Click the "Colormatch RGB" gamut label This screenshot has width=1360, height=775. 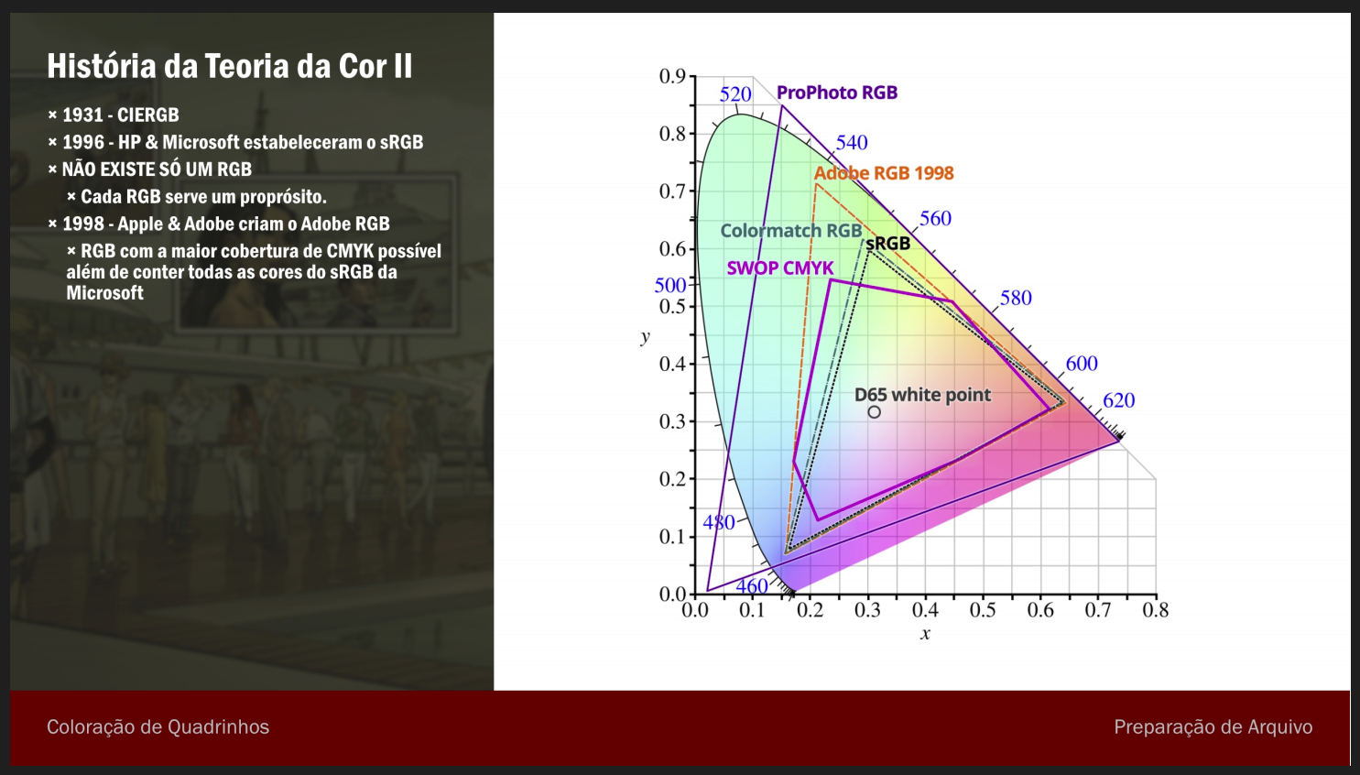790,231
